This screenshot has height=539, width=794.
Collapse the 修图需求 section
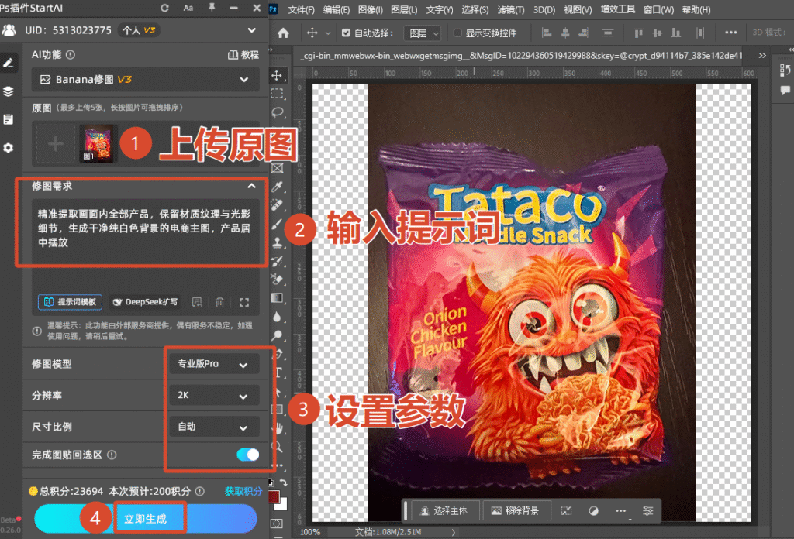[x=251, y=186]
